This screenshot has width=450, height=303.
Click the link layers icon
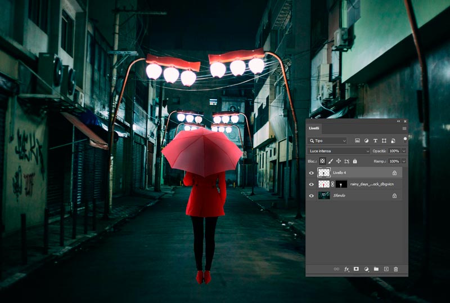pyautogui.click(x=336, y=269)
